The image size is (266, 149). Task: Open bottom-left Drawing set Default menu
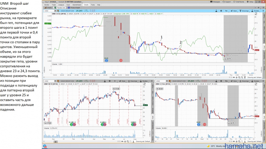tap(143, 142)
